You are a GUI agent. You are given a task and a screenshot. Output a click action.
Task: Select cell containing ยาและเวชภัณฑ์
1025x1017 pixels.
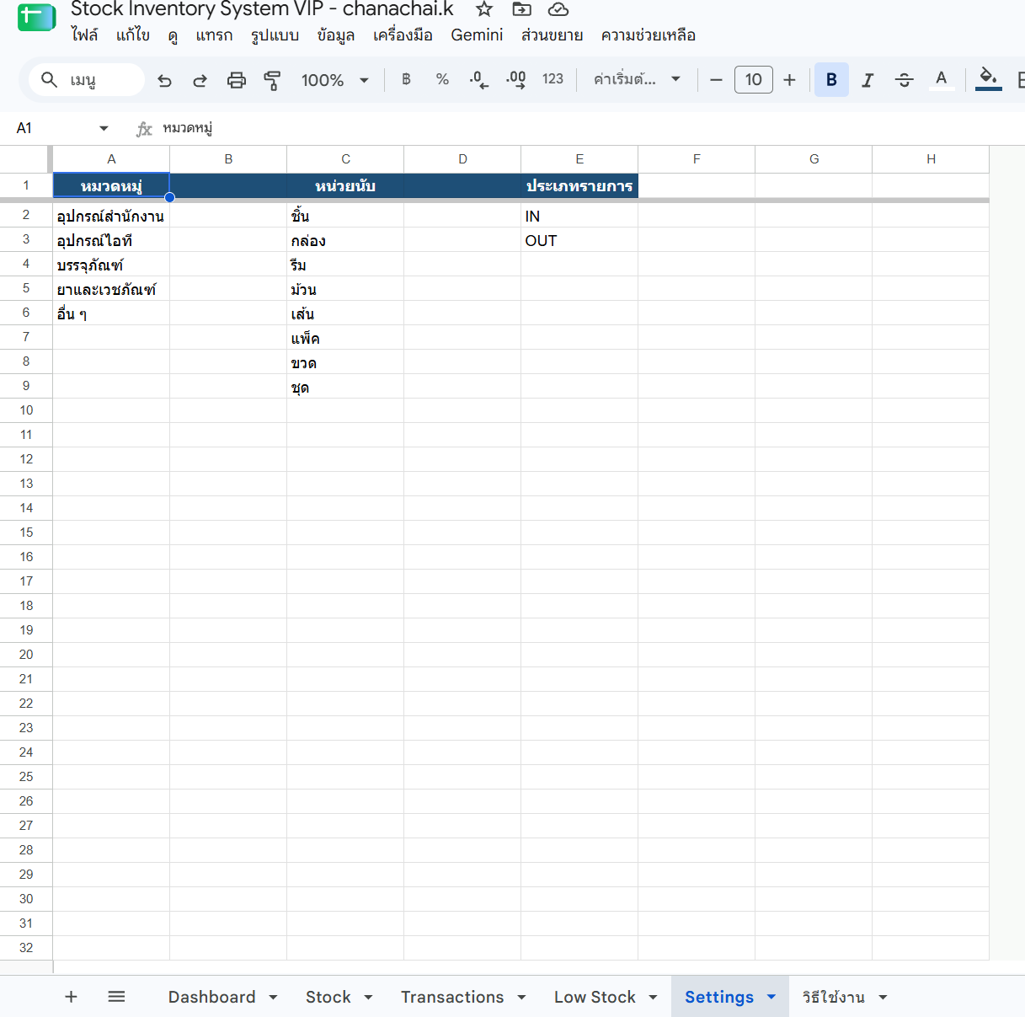pos(111,289)
